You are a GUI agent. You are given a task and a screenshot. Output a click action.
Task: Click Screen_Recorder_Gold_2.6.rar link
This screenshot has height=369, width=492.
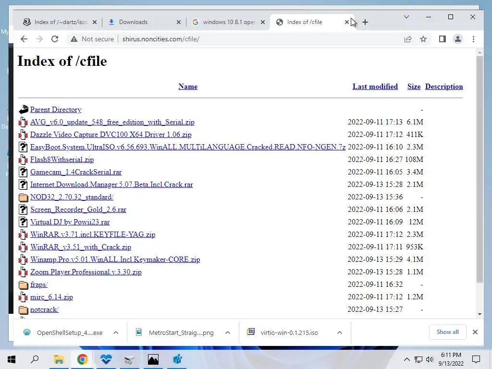click(78, 209)
